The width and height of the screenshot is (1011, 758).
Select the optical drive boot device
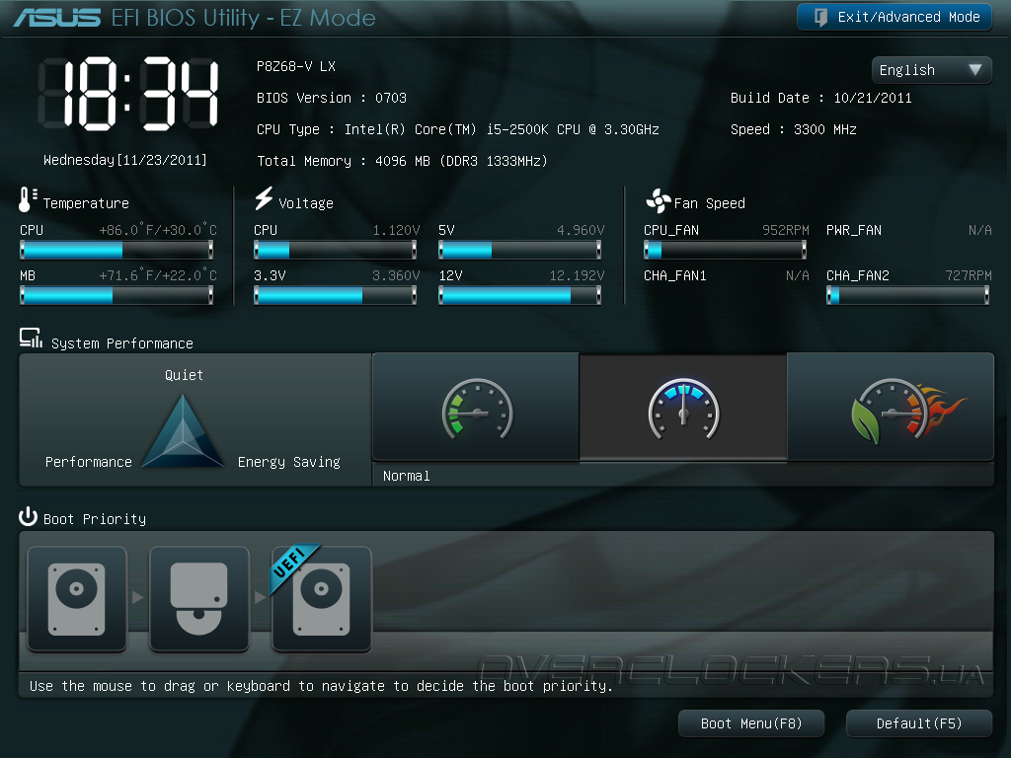point(198,598)
